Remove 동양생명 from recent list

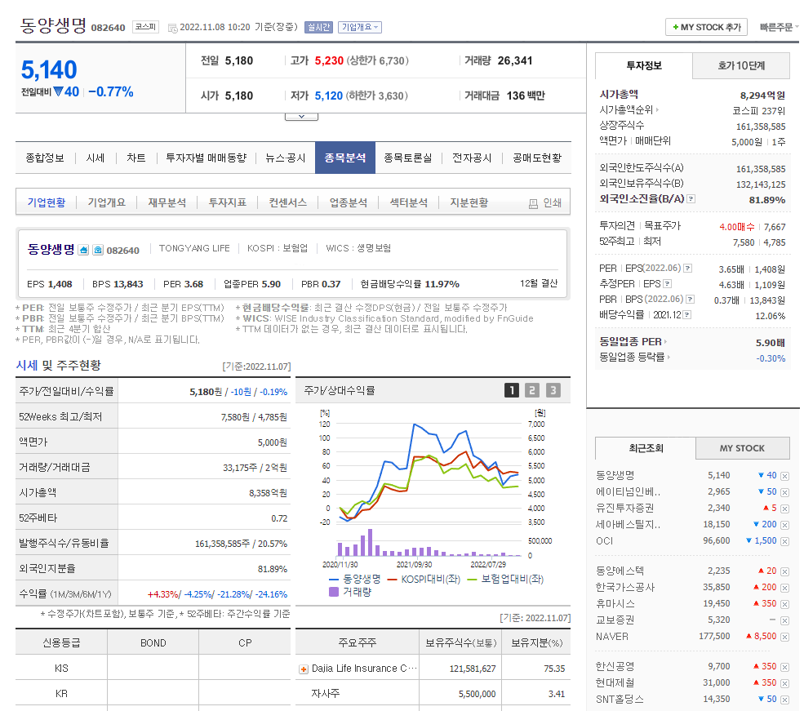coord(784,476)
